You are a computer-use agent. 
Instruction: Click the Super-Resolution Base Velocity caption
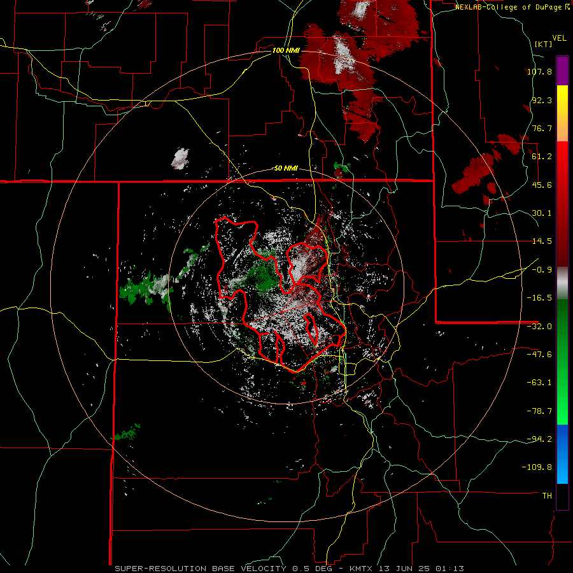pyautogui.click(x=289, y=569)
